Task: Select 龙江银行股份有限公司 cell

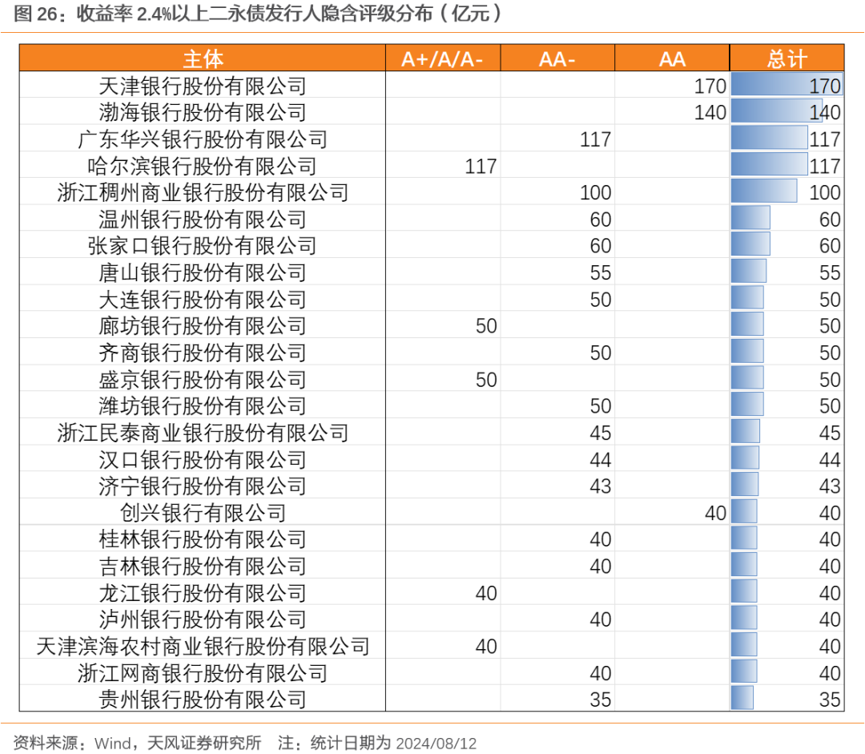Action: (203, 593)
